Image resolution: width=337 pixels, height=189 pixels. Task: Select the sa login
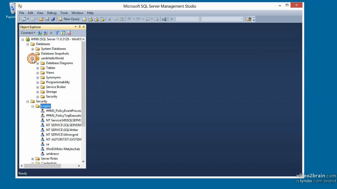pos(47,144)
